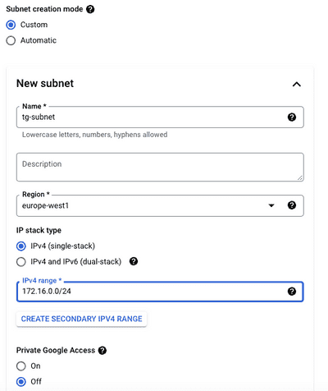
Task: Open help for dual-stack IP option
Action: tap(134, 261)
